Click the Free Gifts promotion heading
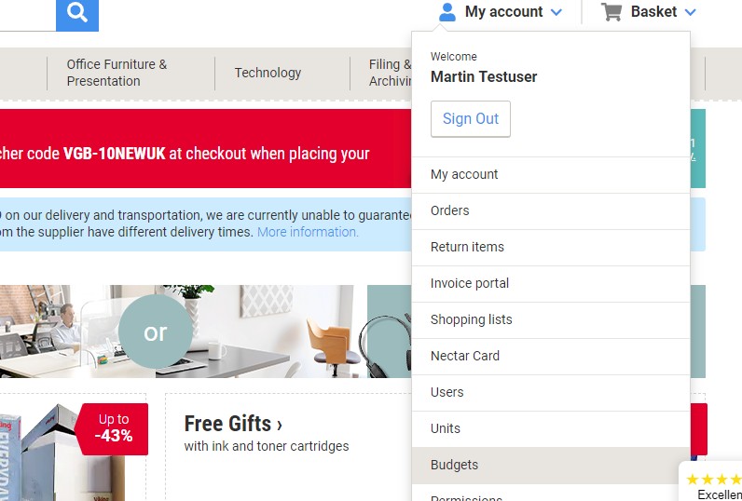 pos(233,425)
